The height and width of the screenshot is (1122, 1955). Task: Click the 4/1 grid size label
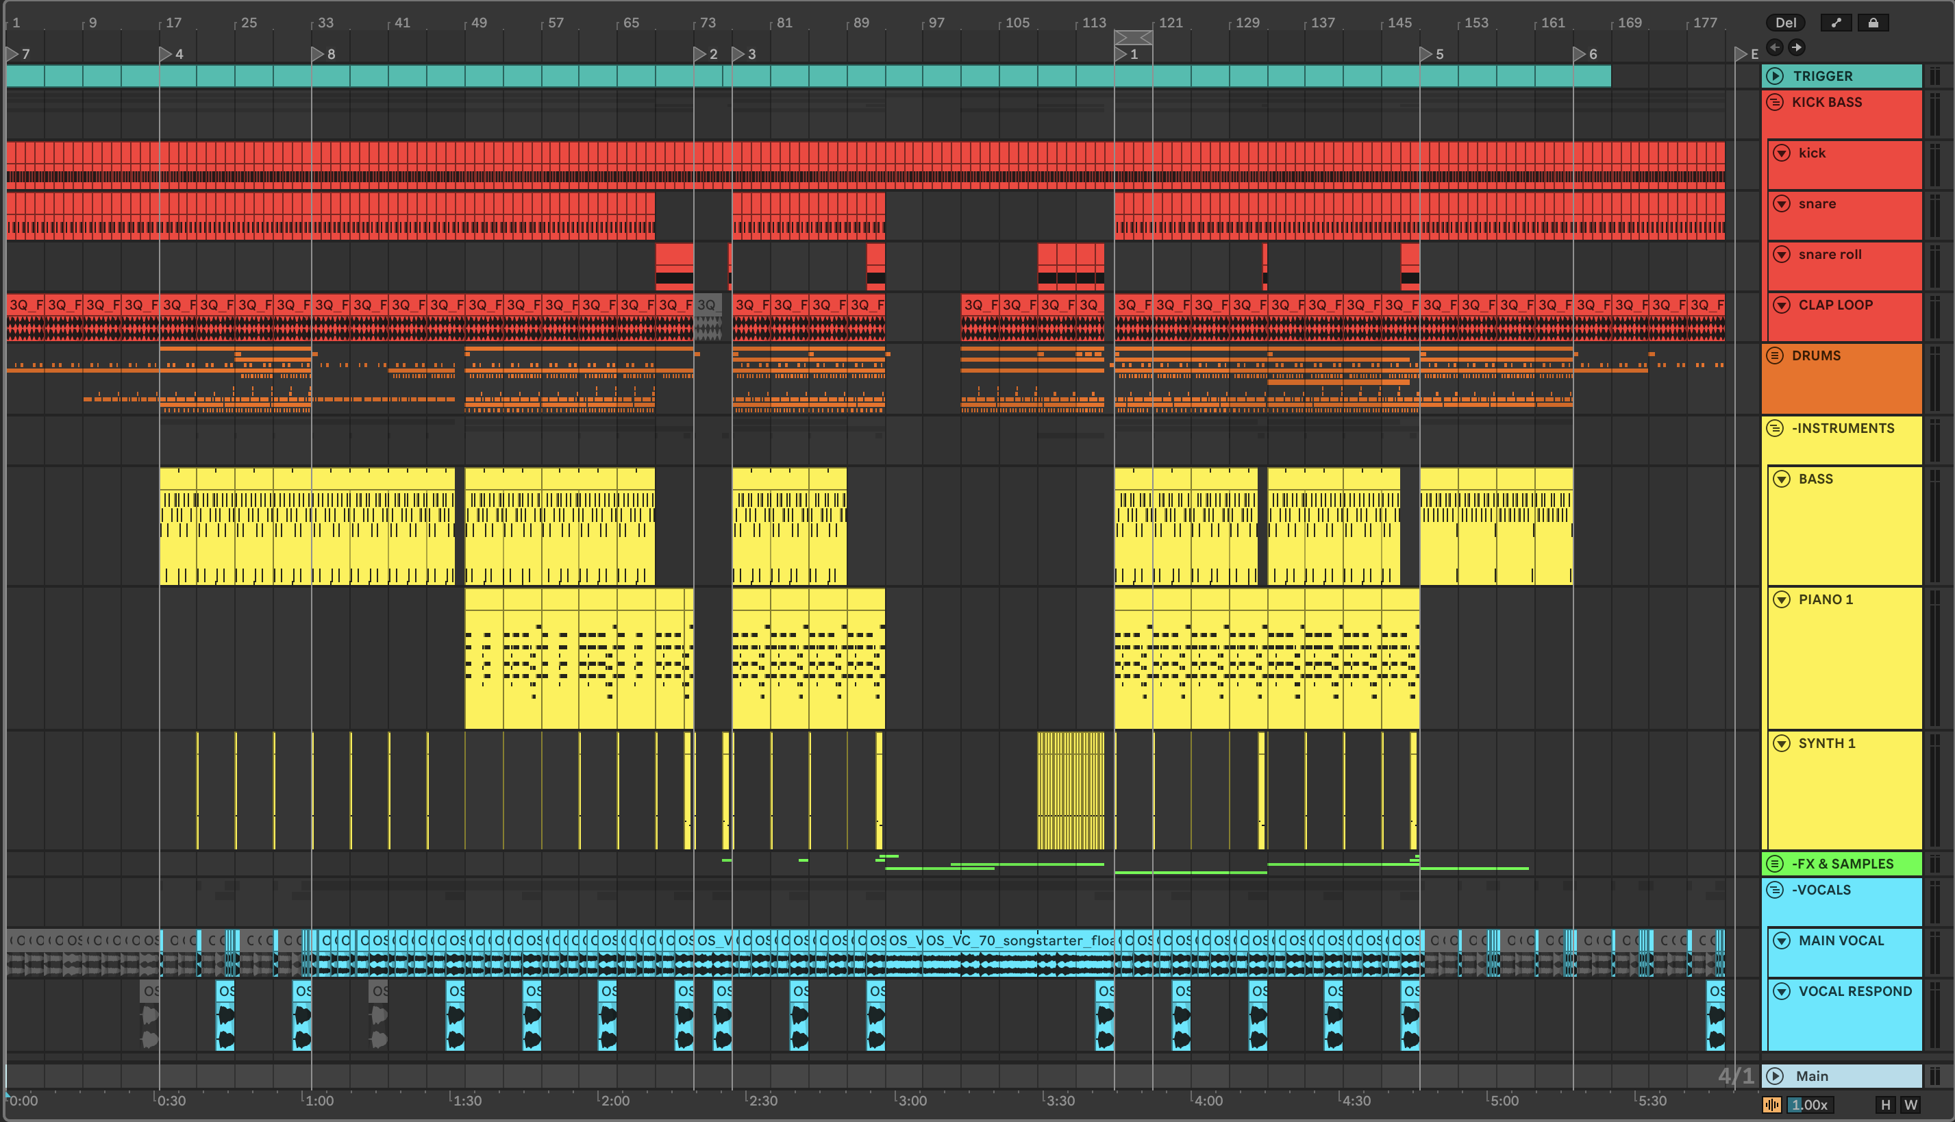pos(1735,1075)
